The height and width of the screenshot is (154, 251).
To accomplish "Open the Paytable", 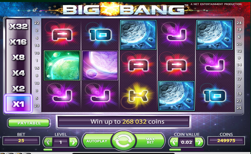I will (29, 123).
